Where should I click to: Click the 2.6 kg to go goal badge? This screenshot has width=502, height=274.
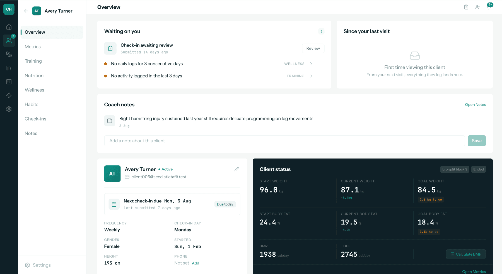431,200
